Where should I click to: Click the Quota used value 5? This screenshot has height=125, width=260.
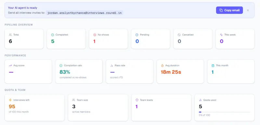[x=200, y=106]
